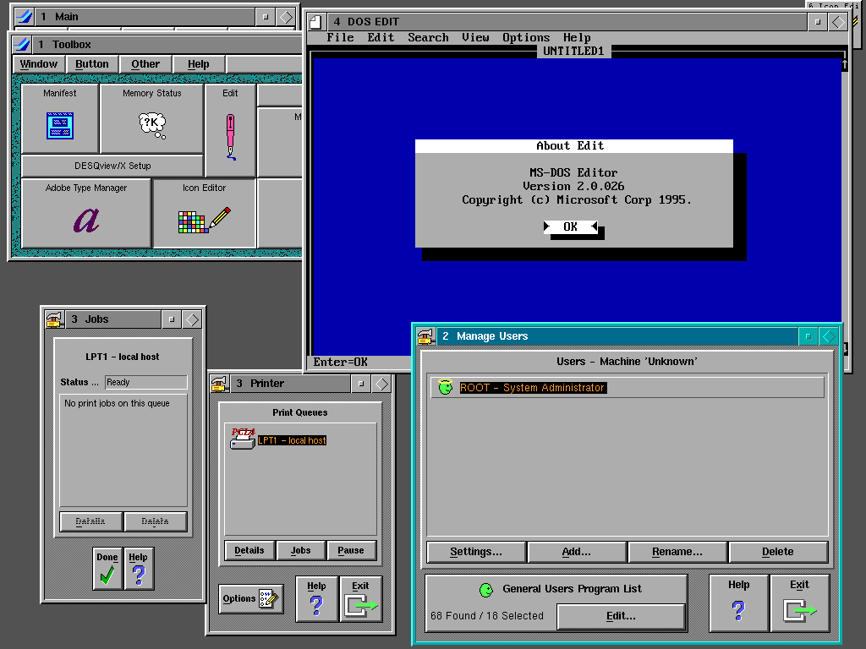Viewport: 866px width, 649px height.
Task: Click the printer icon in Printer title bar
Action: tap(220, 384)
